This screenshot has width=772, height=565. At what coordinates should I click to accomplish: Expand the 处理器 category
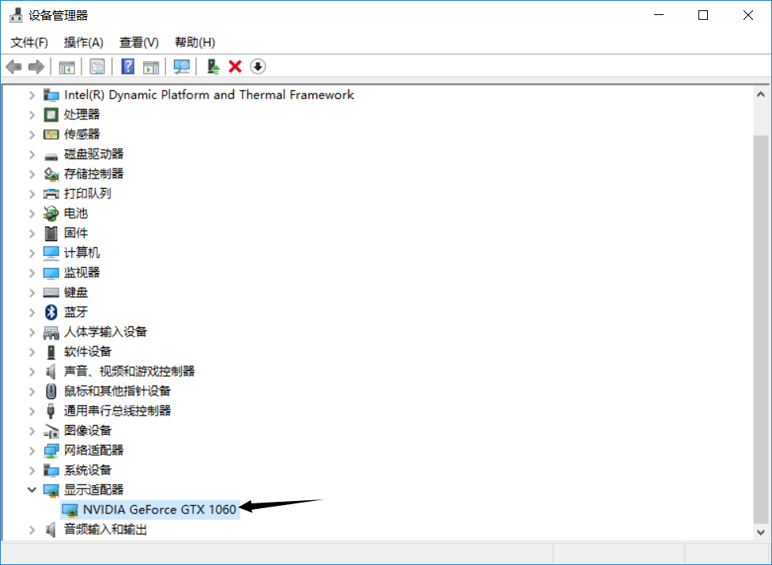pos(32,114)
